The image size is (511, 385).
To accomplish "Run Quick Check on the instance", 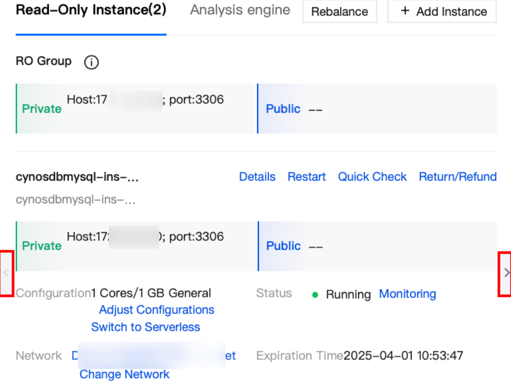I will (372, 177).
